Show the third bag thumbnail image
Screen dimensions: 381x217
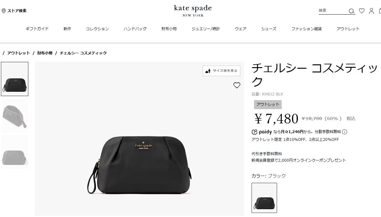[15, 152]
